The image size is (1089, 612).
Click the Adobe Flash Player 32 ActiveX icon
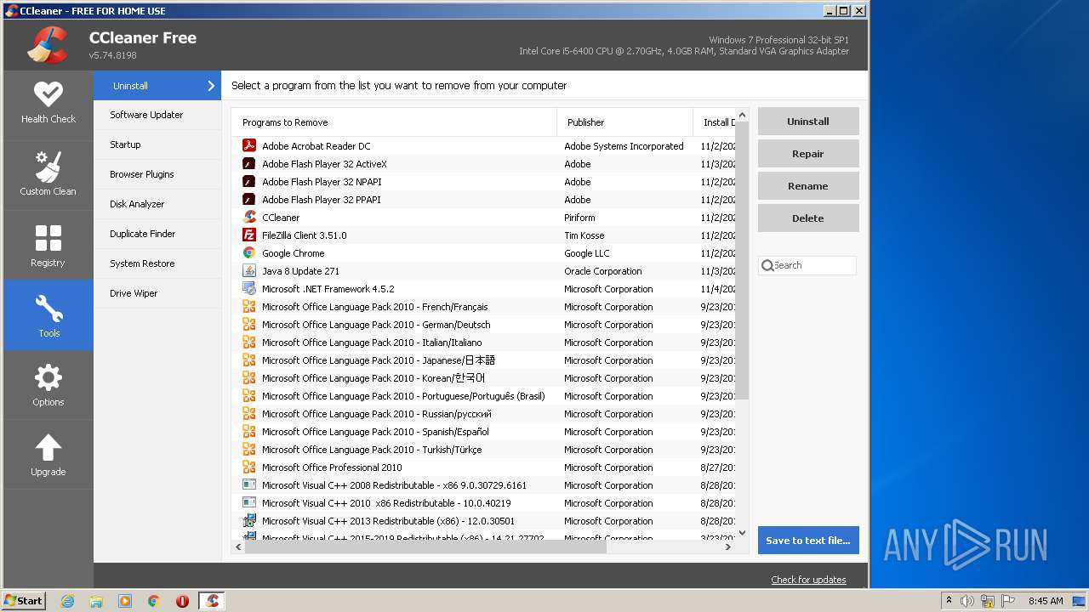(x=249, y=163)
